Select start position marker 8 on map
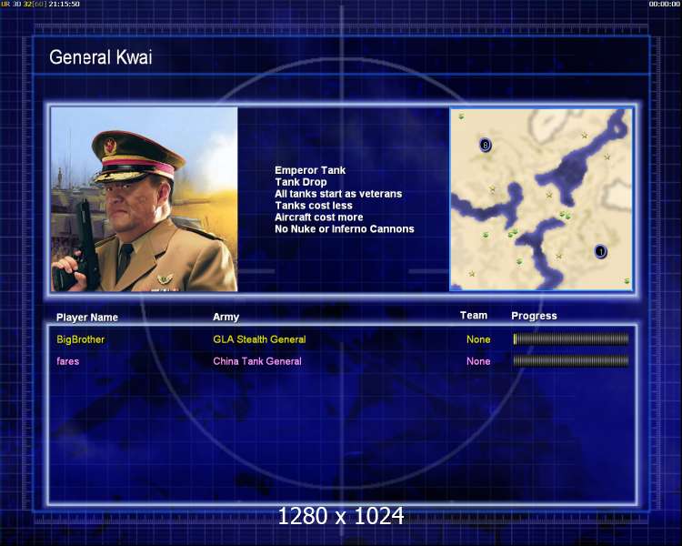Viewport: 682px width, 546px height. point(485,145)
